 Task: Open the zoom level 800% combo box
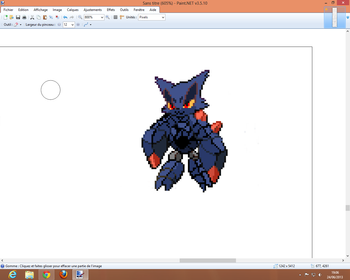tap(94, 17)
